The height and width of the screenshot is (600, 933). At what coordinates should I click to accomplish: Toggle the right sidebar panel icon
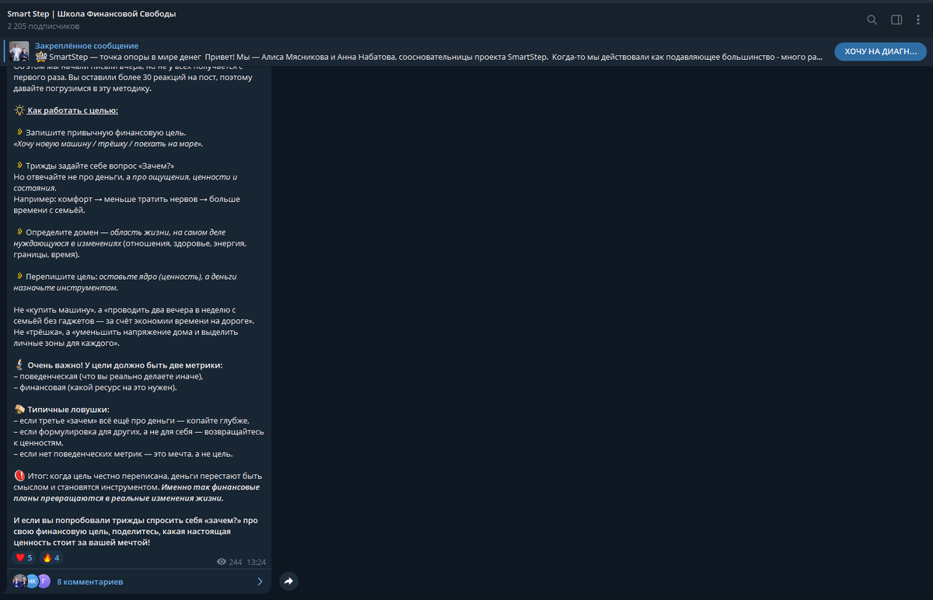click(896, 19)
